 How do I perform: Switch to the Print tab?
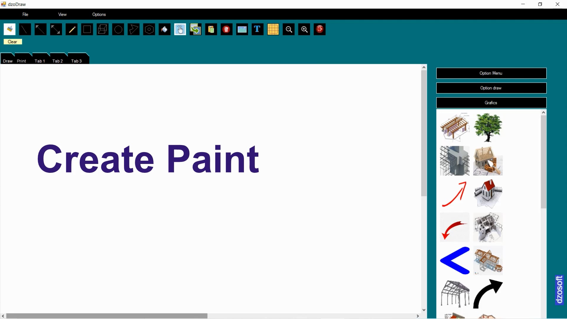tap(21, 61)
